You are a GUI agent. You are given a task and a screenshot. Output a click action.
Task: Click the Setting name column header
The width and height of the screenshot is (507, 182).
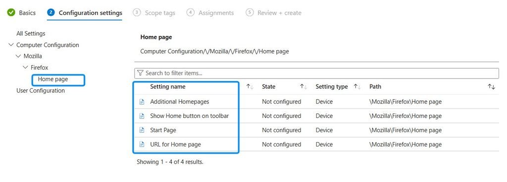(168, 87)
